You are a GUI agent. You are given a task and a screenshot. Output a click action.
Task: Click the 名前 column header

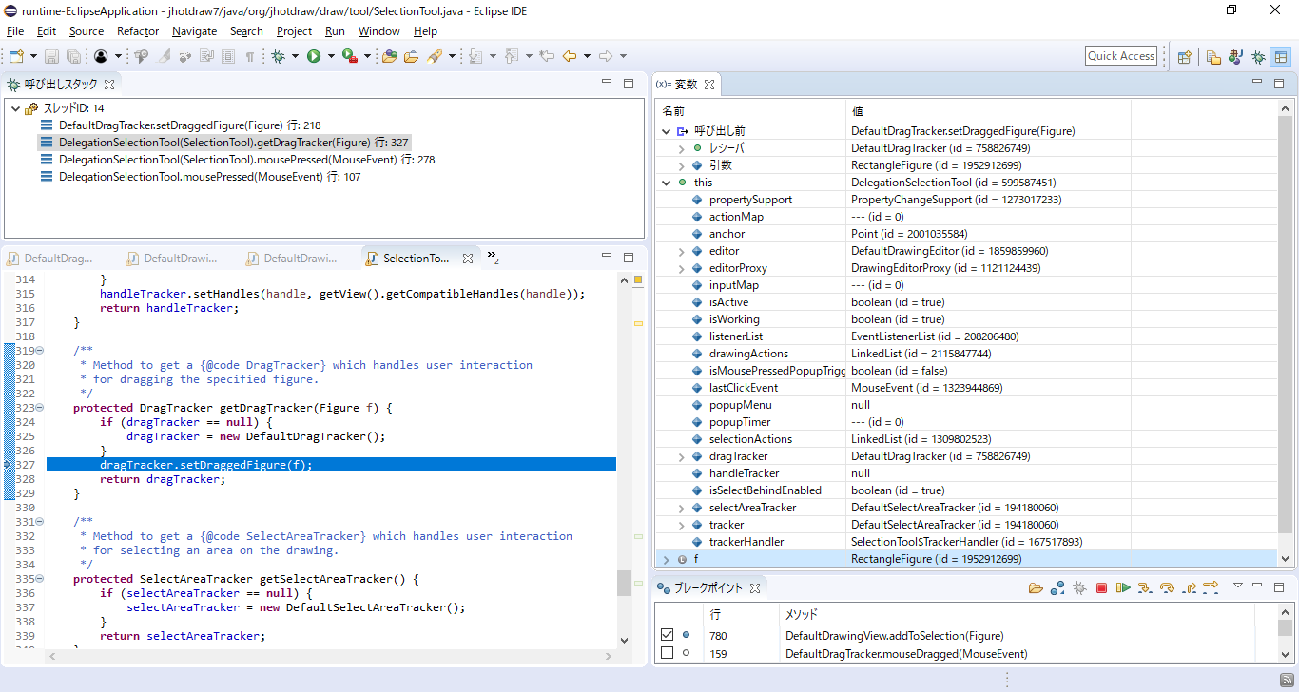750,111
